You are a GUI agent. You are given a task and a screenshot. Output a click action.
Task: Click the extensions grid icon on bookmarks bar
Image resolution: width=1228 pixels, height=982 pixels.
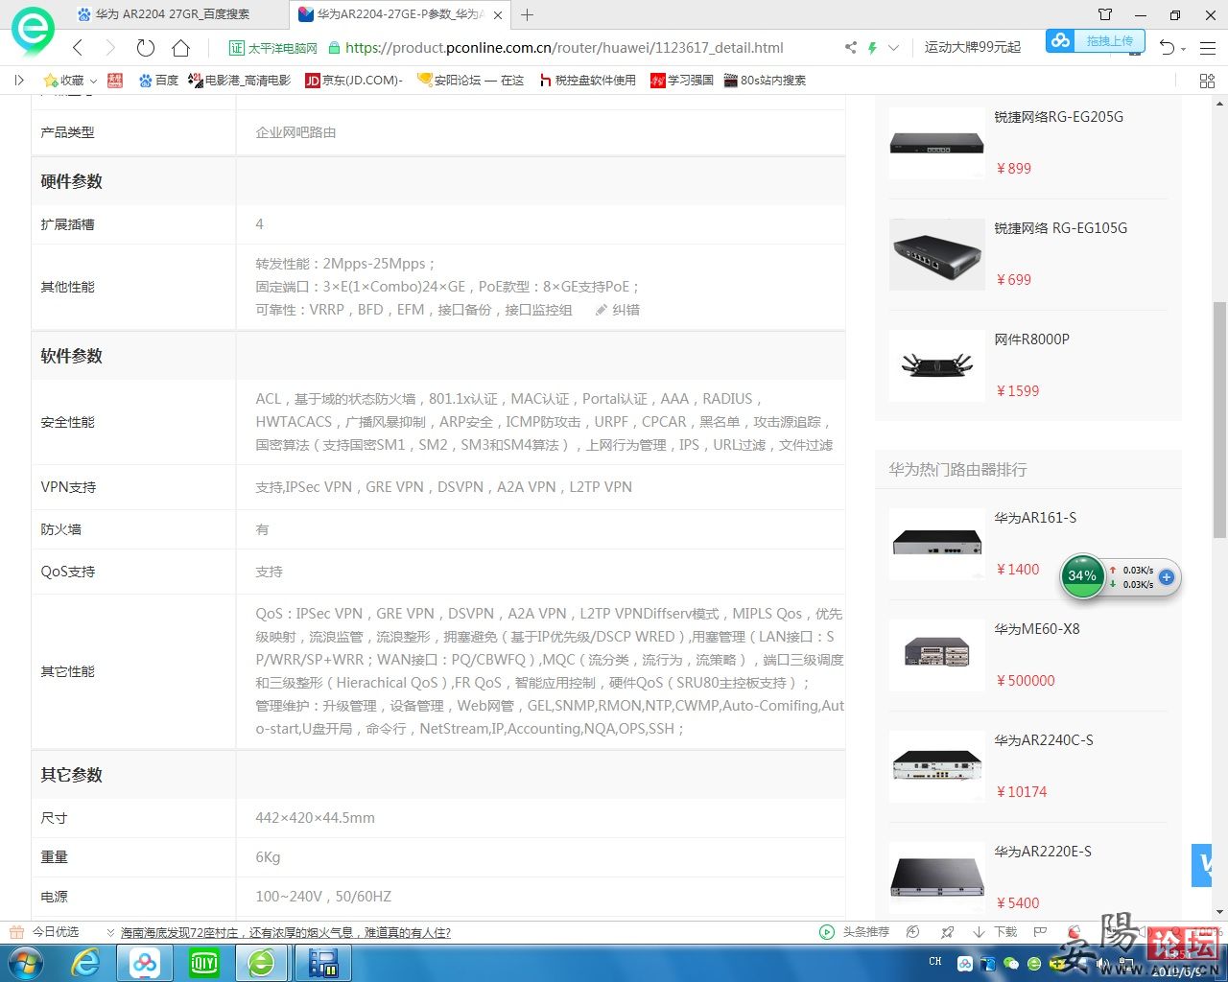pos(1207,81)
